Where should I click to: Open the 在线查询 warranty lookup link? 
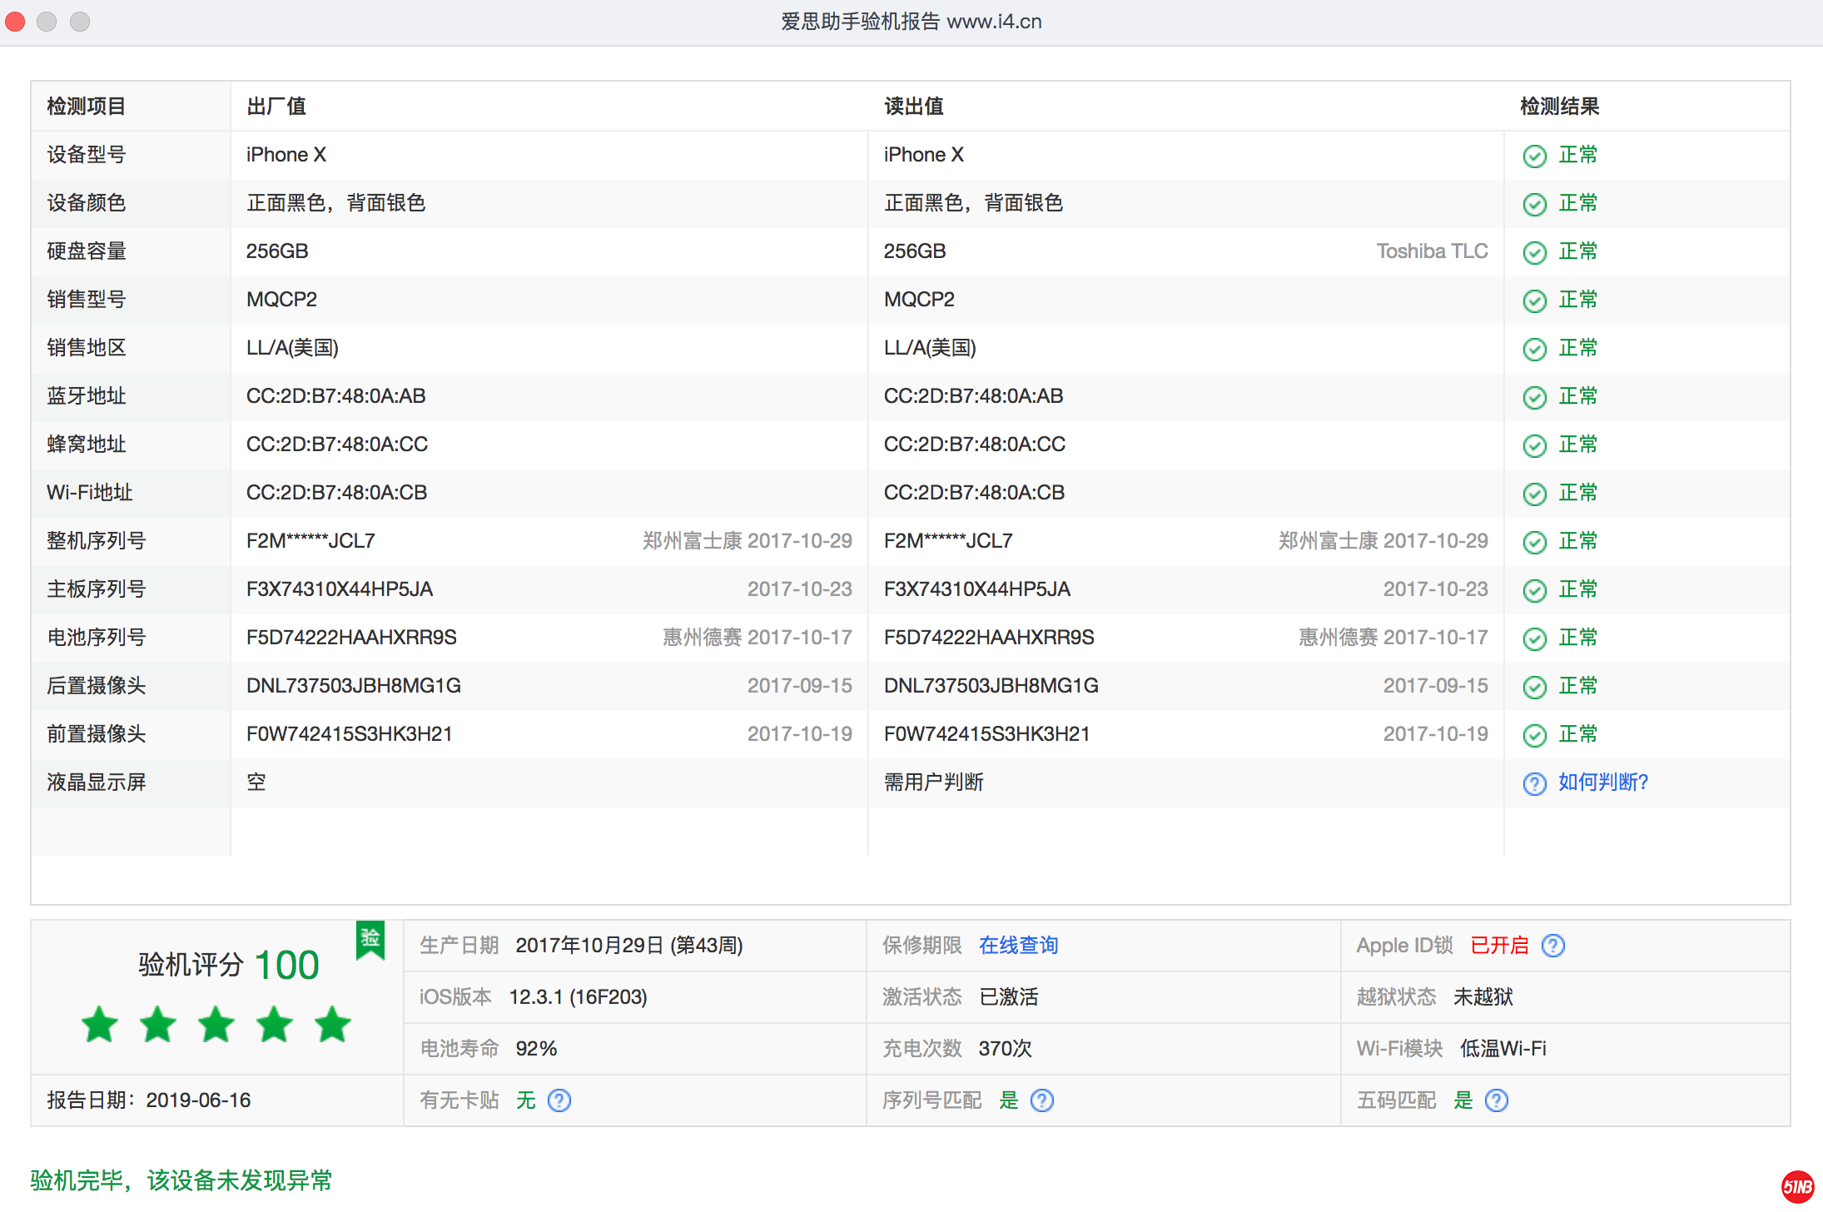pos(1017,945)
